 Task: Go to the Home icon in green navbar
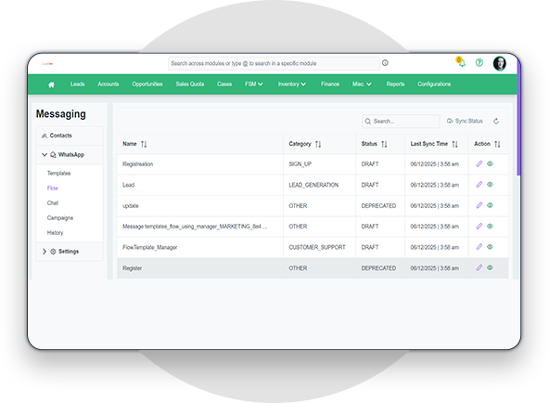point(51,84)
